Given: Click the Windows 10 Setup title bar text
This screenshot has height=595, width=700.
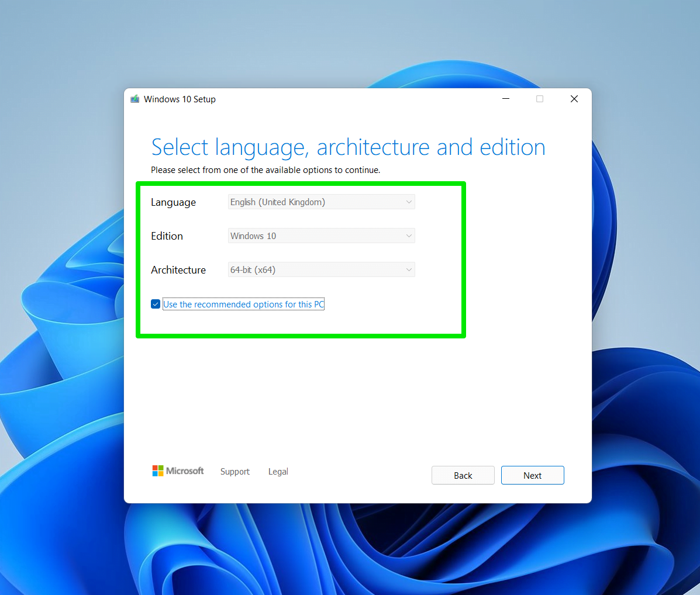Looking at the screenshot, I should coord(180,99).
